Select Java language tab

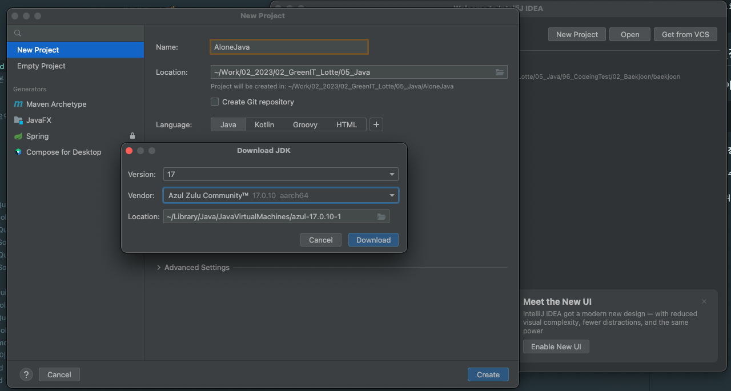228,124
